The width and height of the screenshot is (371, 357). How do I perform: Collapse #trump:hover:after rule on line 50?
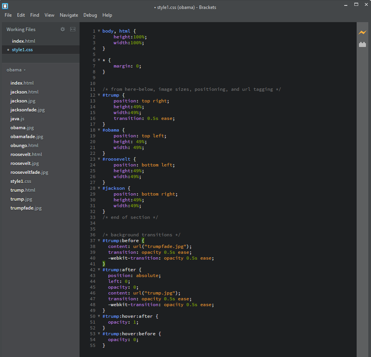[x=99, y=316]
